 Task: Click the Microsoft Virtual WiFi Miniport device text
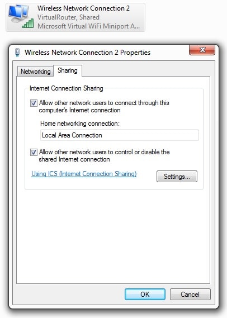[x=89, y=26]
